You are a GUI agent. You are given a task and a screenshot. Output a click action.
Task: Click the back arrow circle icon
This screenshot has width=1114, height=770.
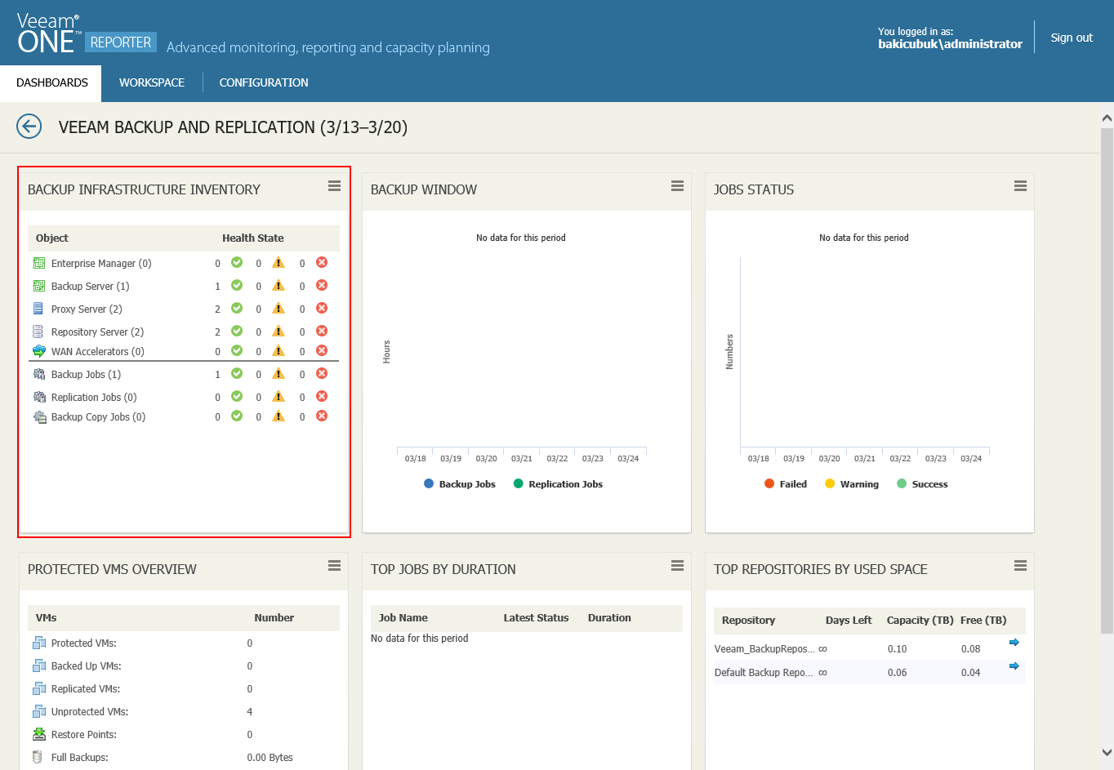(x=29, y=127)
